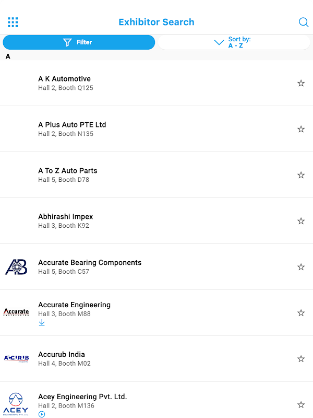The image size is (313, 418).
Task: Click the Accurate Engineering logo
Action: [16, 312]
